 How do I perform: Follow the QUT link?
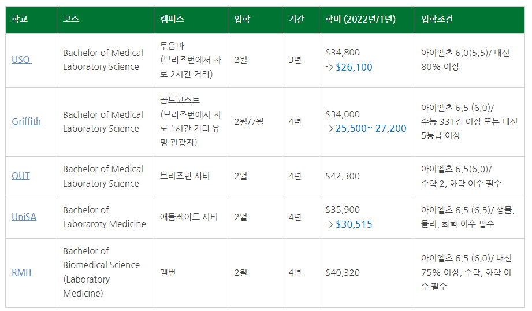(x=21, y=176)
